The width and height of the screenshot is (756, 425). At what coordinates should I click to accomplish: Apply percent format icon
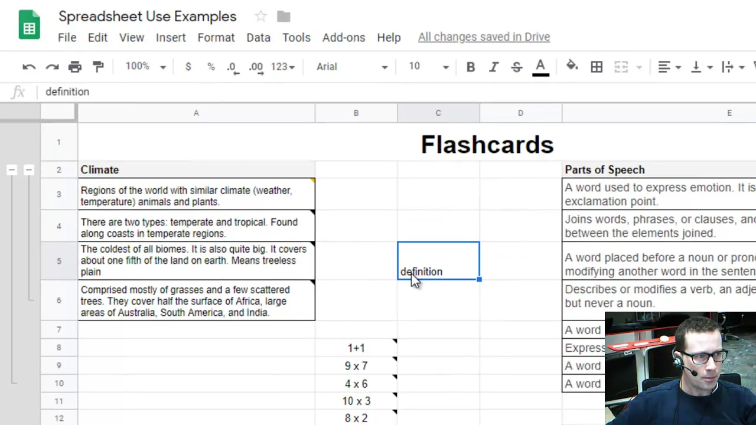pos(211,67)
